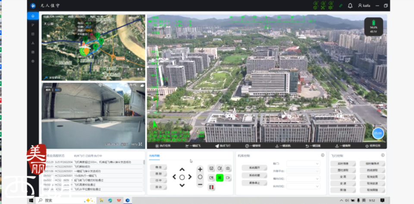The image size is (414, 204).
Task: Pan the gimbal left with left arrow
Action: pyautogui.click(x=174, y=177)
